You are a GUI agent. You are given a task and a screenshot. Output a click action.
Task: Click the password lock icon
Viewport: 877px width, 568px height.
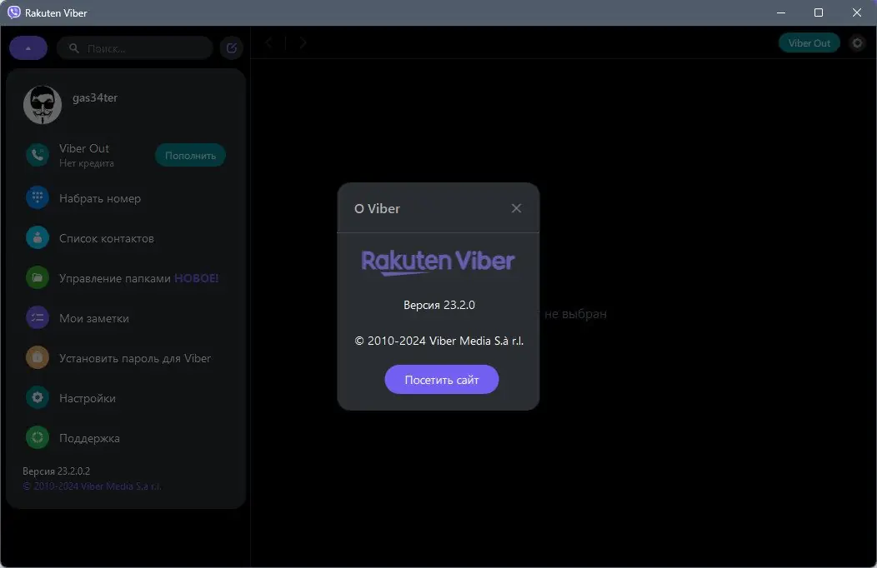pos(38,357)
